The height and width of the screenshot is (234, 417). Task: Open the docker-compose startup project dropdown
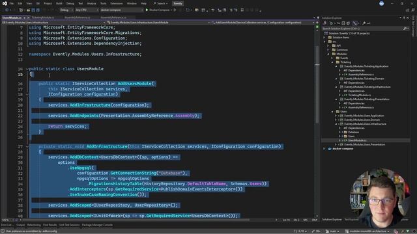(x=122, y=10)
